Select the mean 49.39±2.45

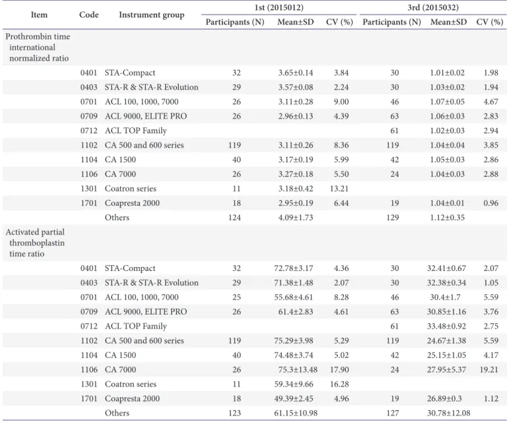[x=294, y=398]
